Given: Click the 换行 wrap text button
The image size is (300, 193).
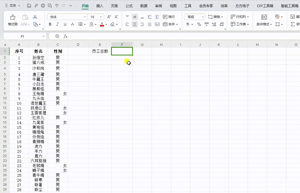Looking at the screenshot, I should tap(169, 17).
